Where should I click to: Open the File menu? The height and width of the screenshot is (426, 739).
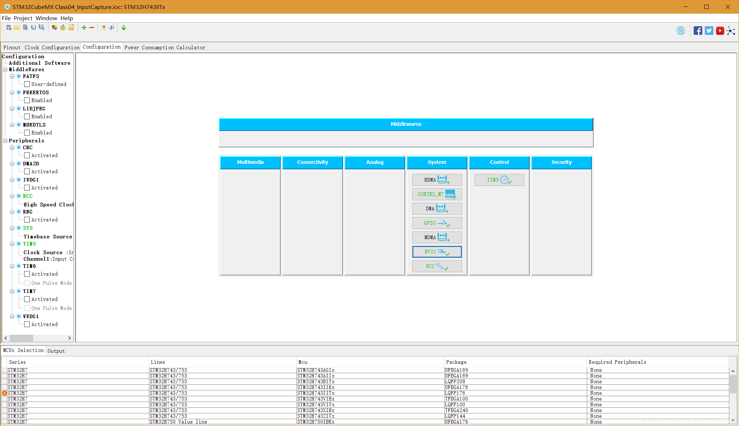[x=6, y=18]
